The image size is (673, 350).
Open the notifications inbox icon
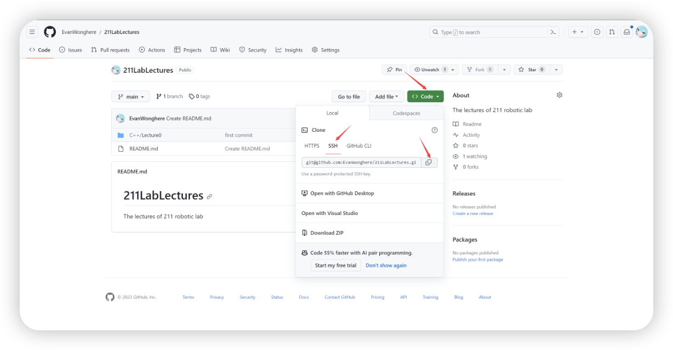tap(626, 32)
